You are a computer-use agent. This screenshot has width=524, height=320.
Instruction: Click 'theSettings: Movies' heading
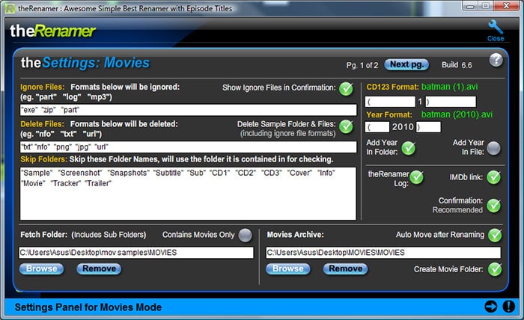pyautogui.click(x=85, y=63)
